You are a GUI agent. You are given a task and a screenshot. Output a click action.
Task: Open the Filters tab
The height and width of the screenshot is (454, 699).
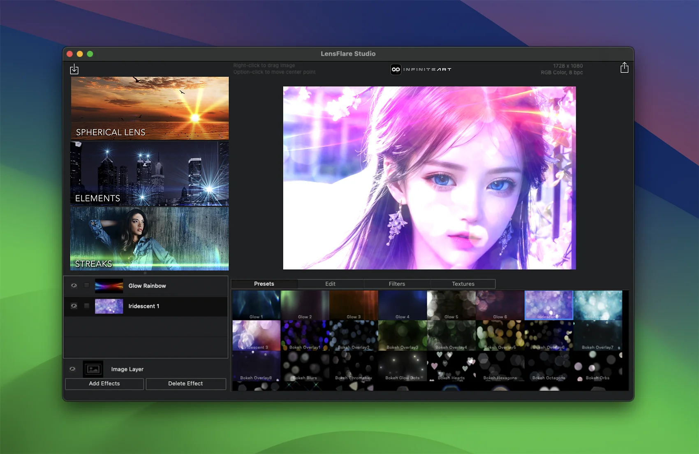397,284
